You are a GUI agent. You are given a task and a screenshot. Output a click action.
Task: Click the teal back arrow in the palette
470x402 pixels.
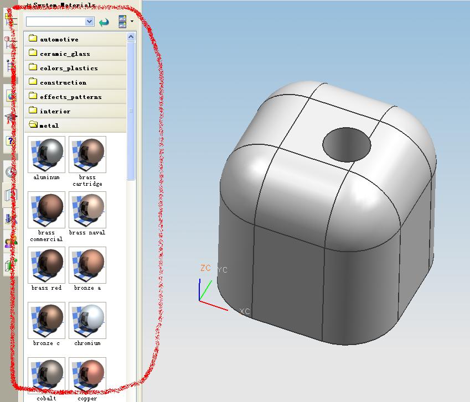[104, 22]
